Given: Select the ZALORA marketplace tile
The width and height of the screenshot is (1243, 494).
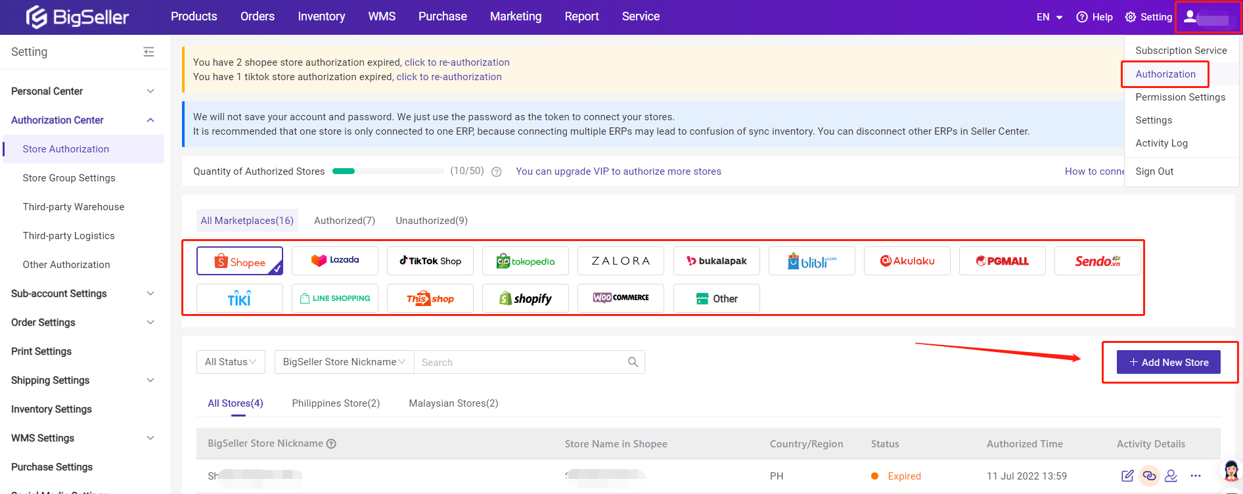Looking at the screenshot, I should point(621,261).
